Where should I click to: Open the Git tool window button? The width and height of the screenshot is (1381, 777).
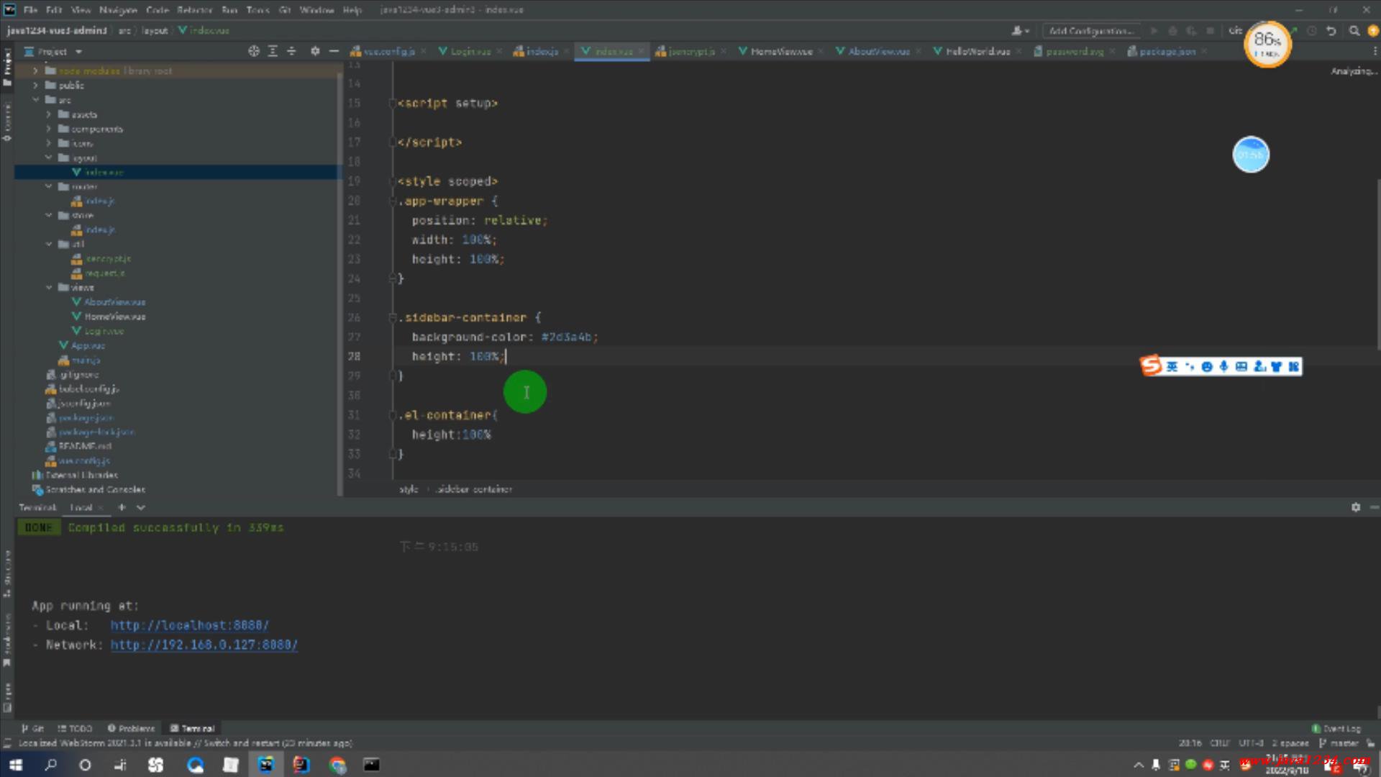tap(32, 728)
